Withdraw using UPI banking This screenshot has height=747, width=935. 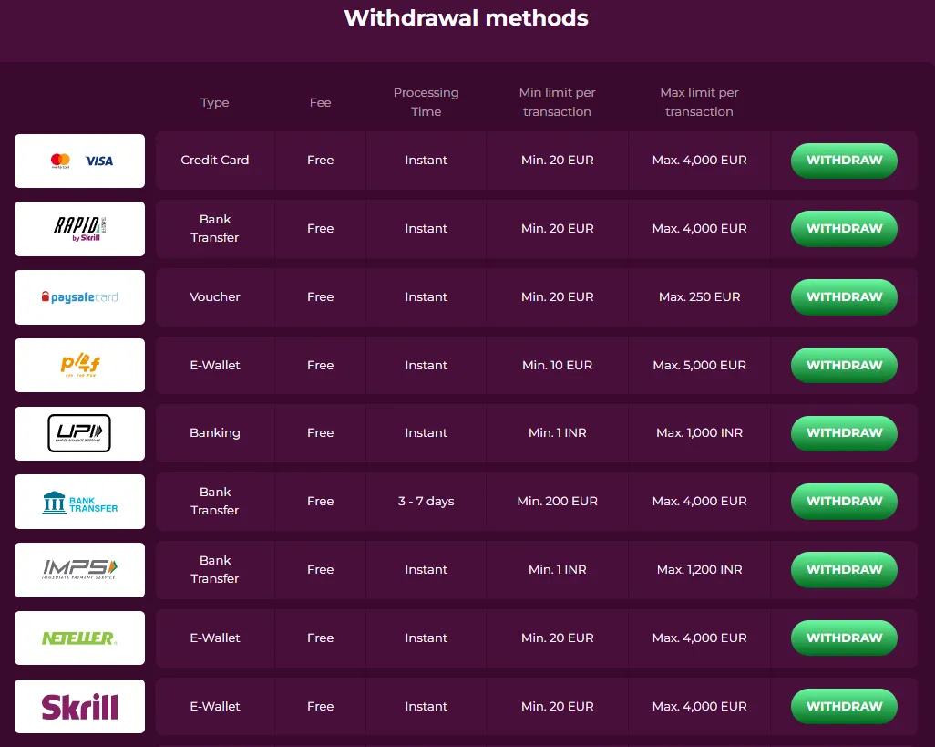(x=844, y=433)
